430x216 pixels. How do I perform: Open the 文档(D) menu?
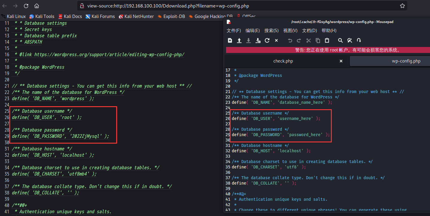click(310, 31)
